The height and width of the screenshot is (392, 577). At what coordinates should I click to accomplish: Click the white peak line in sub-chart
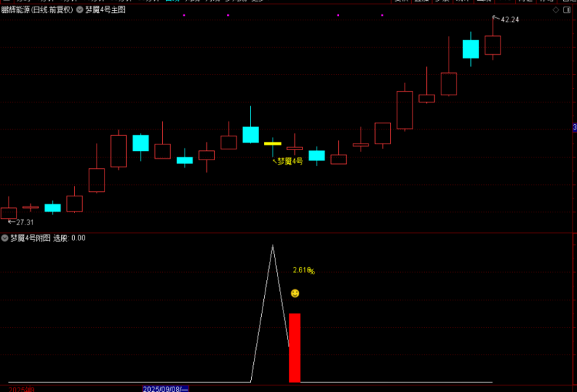(x=273, y=247)
